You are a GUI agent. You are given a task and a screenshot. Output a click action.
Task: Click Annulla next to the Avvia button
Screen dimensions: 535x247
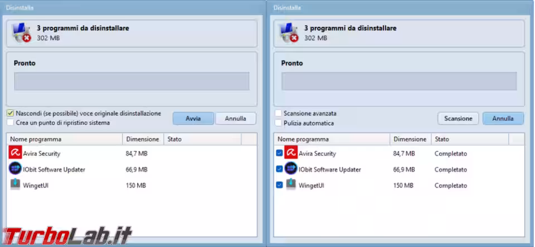235,118
